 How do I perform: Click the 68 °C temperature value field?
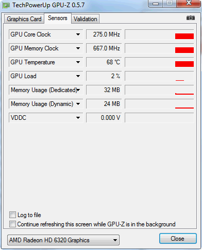click(x=104, y=62)
